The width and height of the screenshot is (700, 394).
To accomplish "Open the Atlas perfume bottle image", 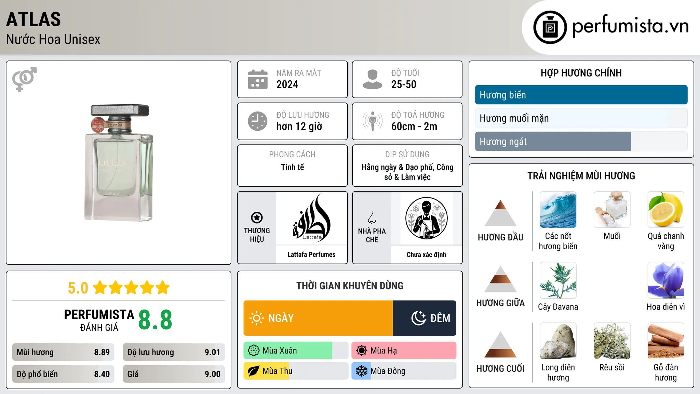I will click(x=119, y=162).
